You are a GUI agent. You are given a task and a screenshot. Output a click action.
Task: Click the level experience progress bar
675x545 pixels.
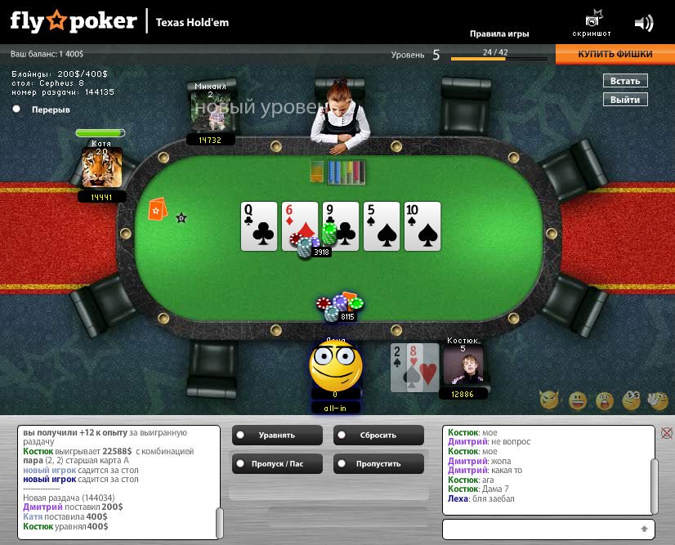pos(499,58)
